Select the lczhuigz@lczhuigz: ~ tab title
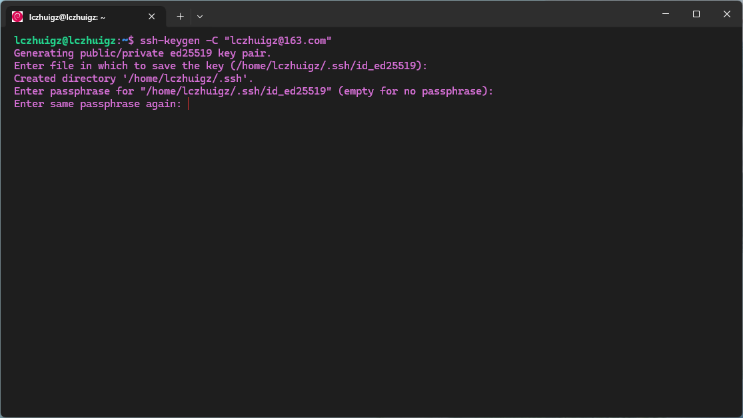This screenshot has height=418, width=743. tap(67, 17)
